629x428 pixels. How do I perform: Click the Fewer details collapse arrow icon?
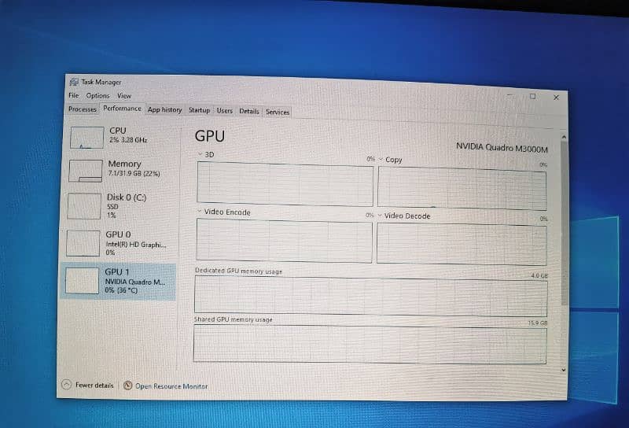click(x=68, y=385)
